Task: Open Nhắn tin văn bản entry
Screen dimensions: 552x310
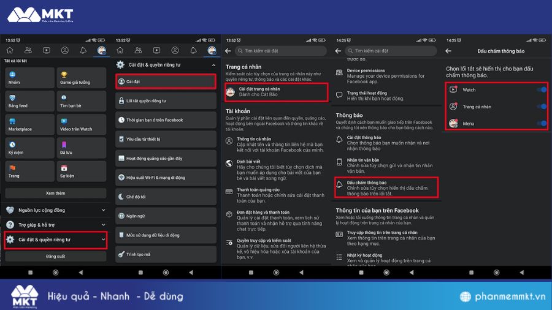Action: pyautogui.click(x=386, y=165)
